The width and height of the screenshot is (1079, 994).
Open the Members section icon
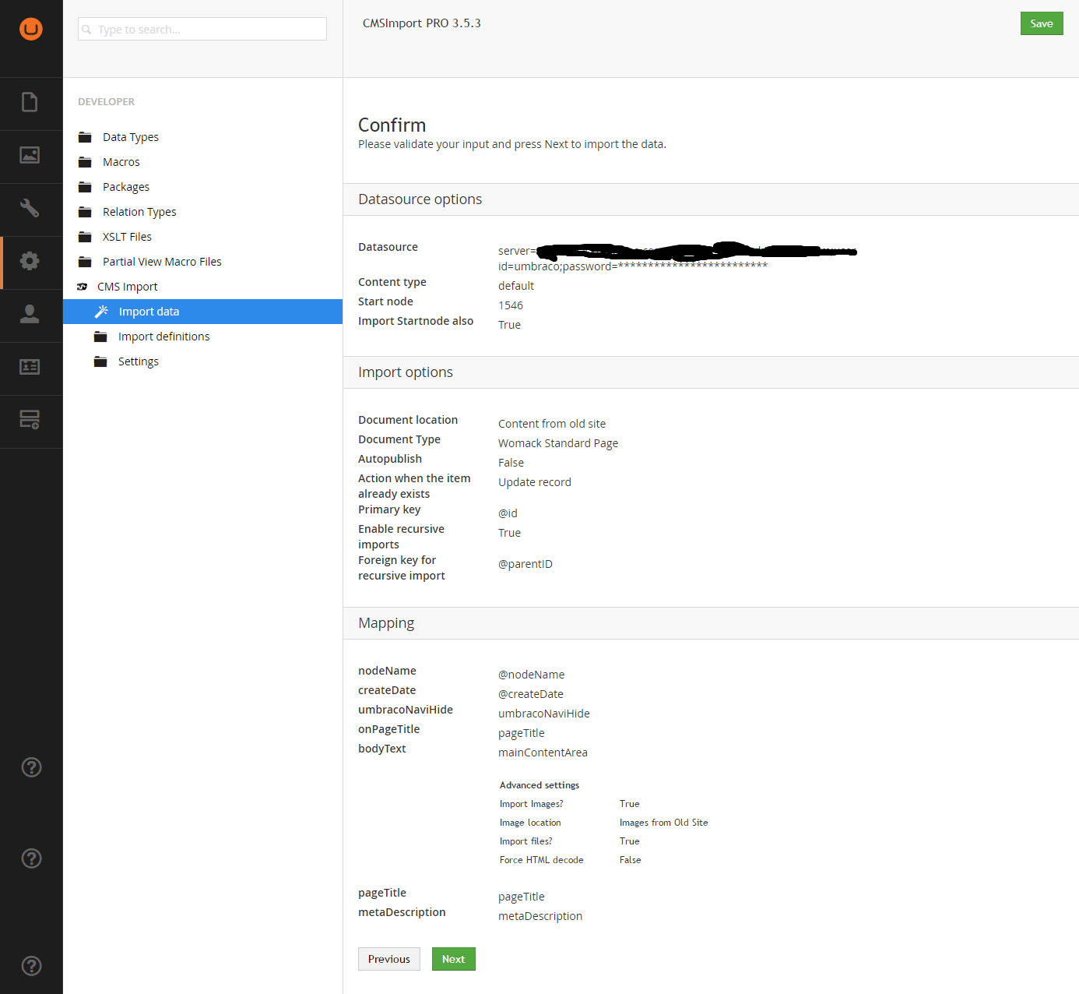pyautogui.click(x=30, y=367)
